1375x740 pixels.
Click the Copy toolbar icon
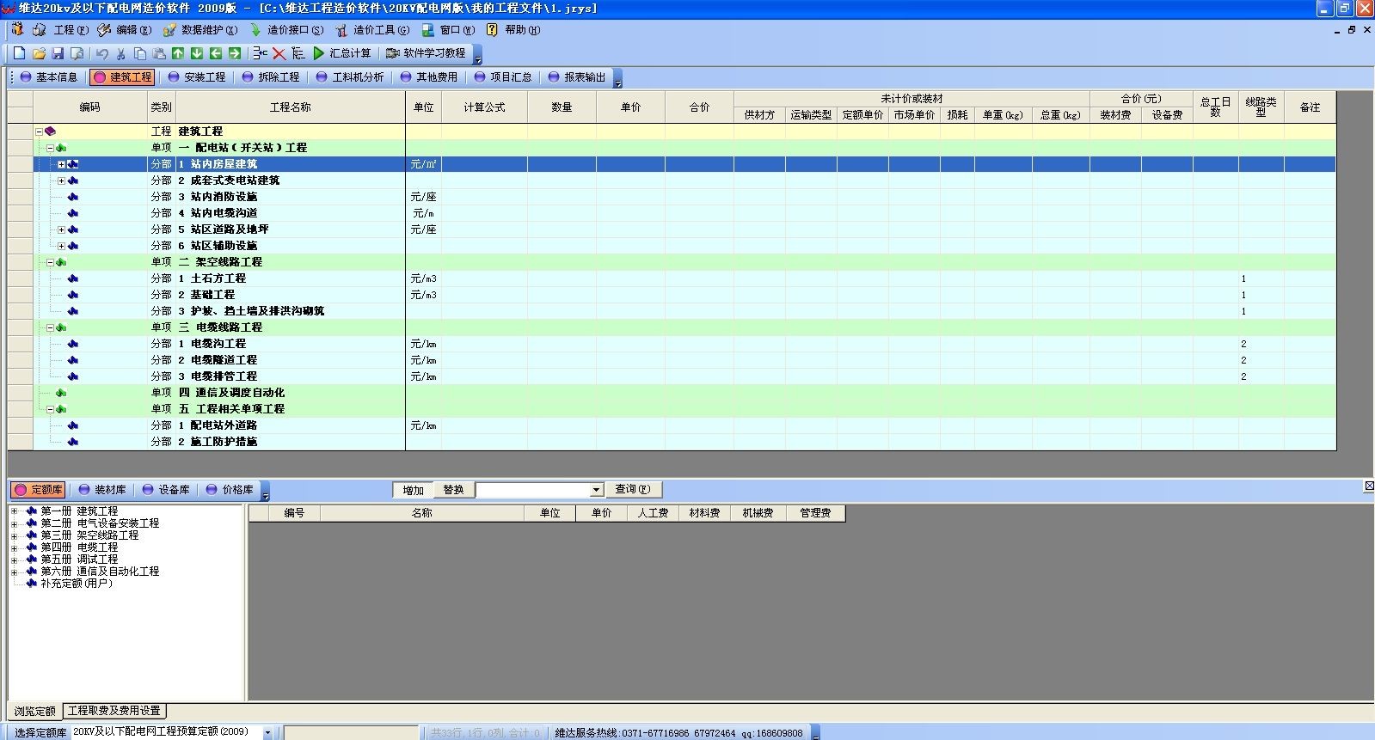[x=140, y=53]
